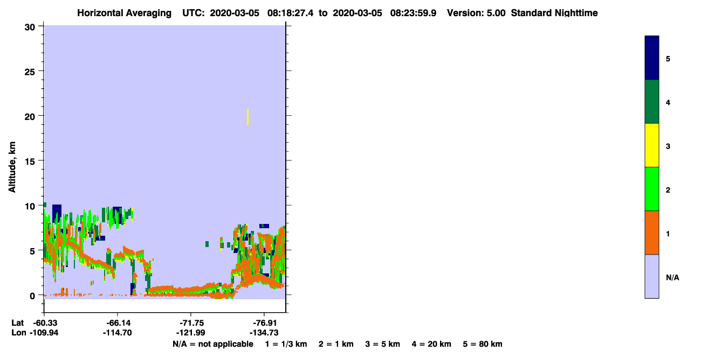The image size is (701, 359).
Task: Click the orange color bar segment for 1
Action: pos(652,233)
